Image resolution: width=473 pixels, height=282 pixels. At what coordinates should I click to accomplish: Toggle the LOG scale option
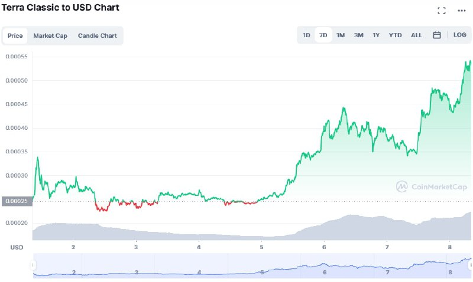tap(460, 35)
